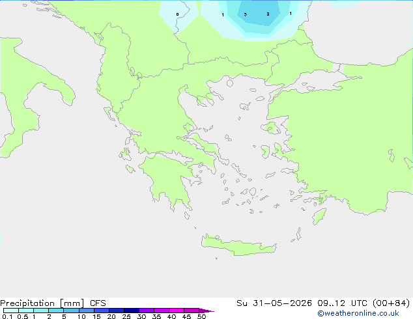This screenshot has height=319, width=413.
Task: Click the '20' legend scale label
Action: 111,316
